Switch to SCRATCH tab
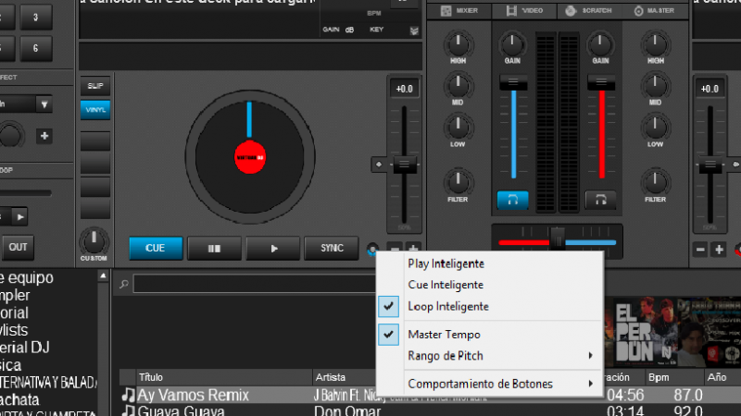Image resolution: width=741 pixels, height=416 pixels. (x=590, y=11)
